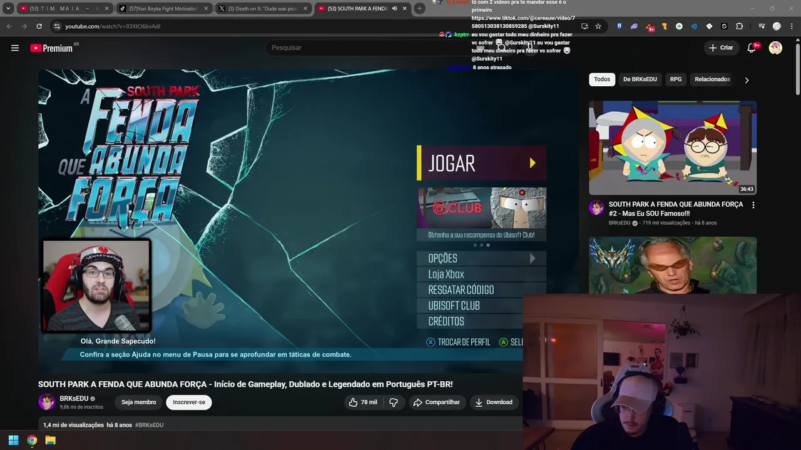Open the League of Legends sunglasses thumbnail

coord(673,265)
